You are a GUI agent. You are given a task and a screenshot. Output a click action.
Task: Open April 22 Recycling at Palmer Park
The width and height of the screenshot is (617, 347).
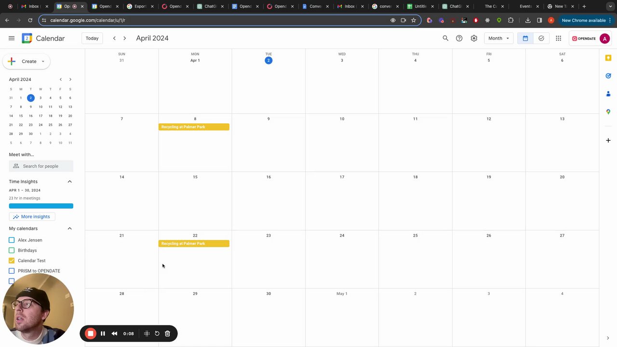(194, 243)
